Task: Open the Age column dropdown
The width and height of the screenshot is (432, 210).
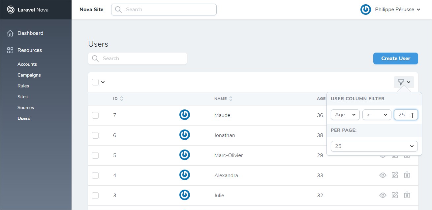Action: click(x=345, y=115)
